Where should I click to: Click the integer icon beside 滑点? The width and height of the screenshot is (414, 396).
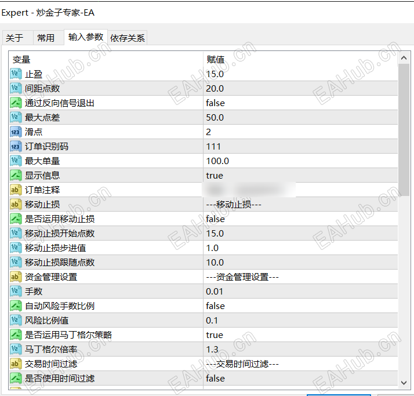click(16, 132)
